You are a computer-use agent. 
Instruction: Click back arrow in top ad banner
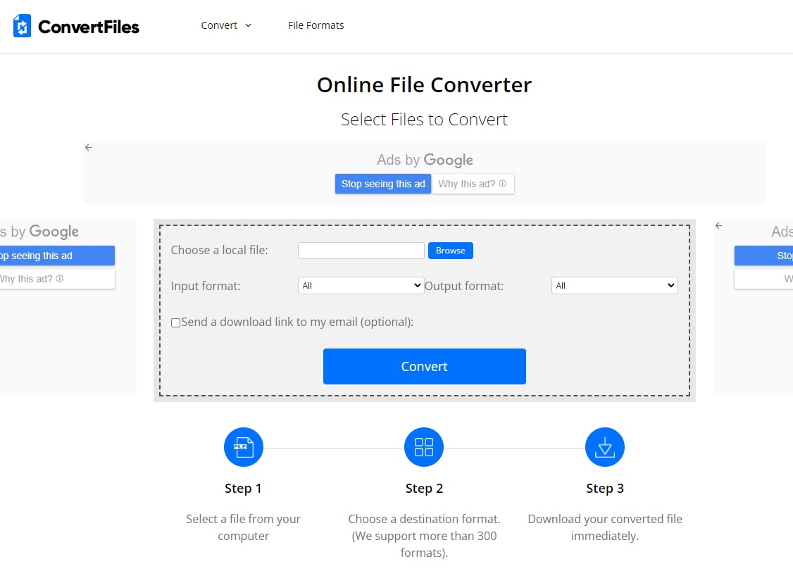[89, 147]
